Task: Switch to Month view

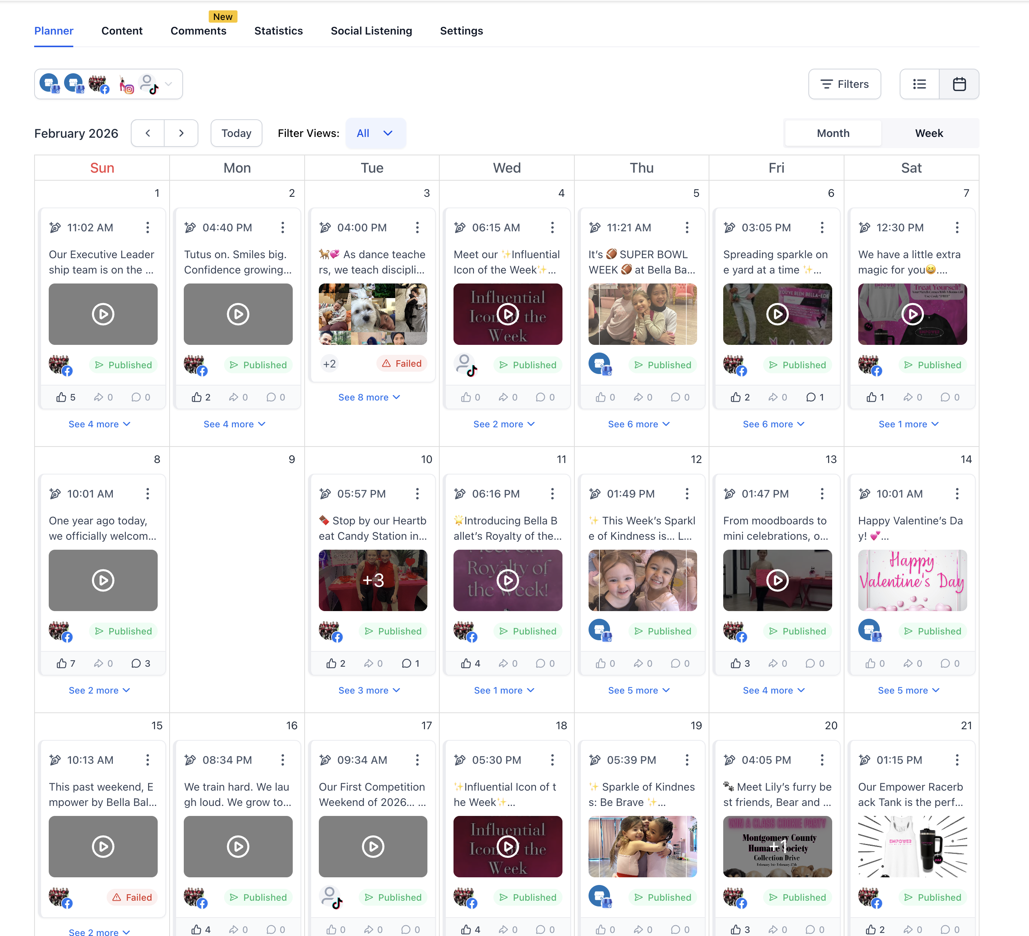Action: coord(833,133)
